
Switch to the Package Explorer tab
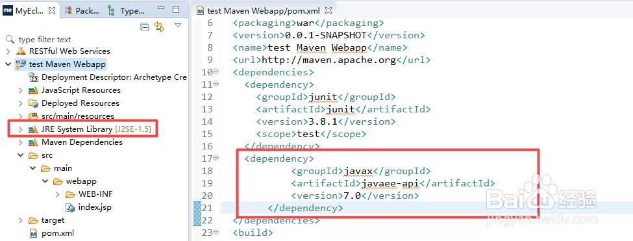82,10
